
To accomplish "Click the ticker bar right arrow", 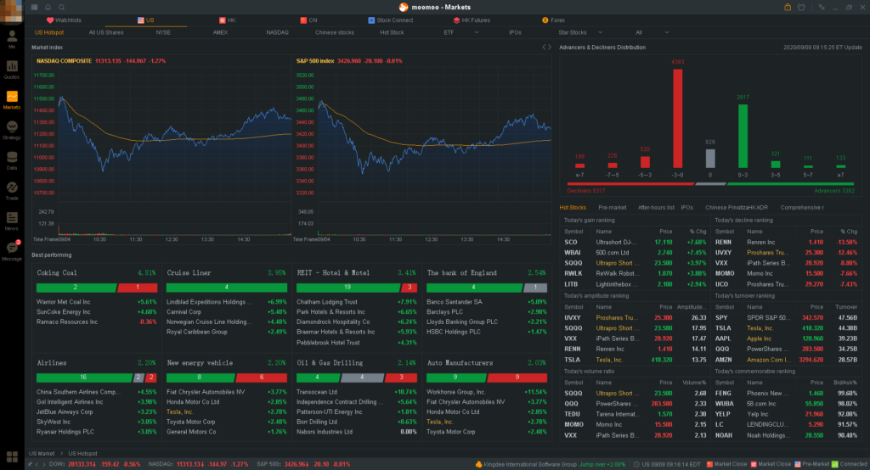I will 44,464.
